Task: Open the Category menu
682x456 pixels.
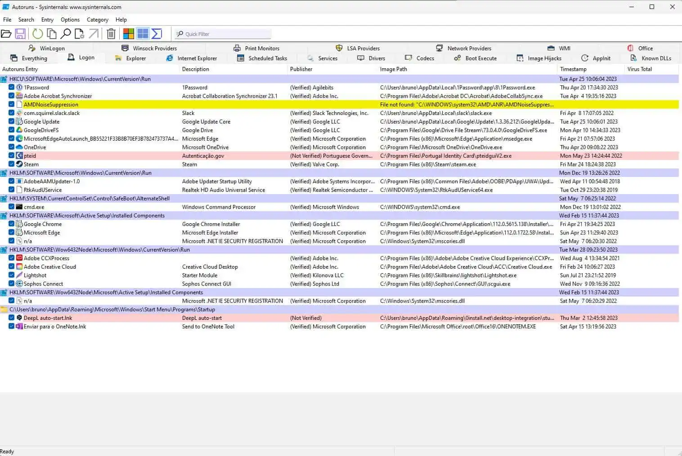Action: 98,20
